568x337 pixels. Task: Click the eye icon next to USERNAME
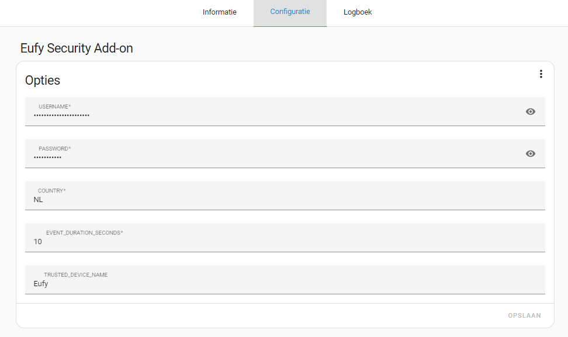coord(530,111)
